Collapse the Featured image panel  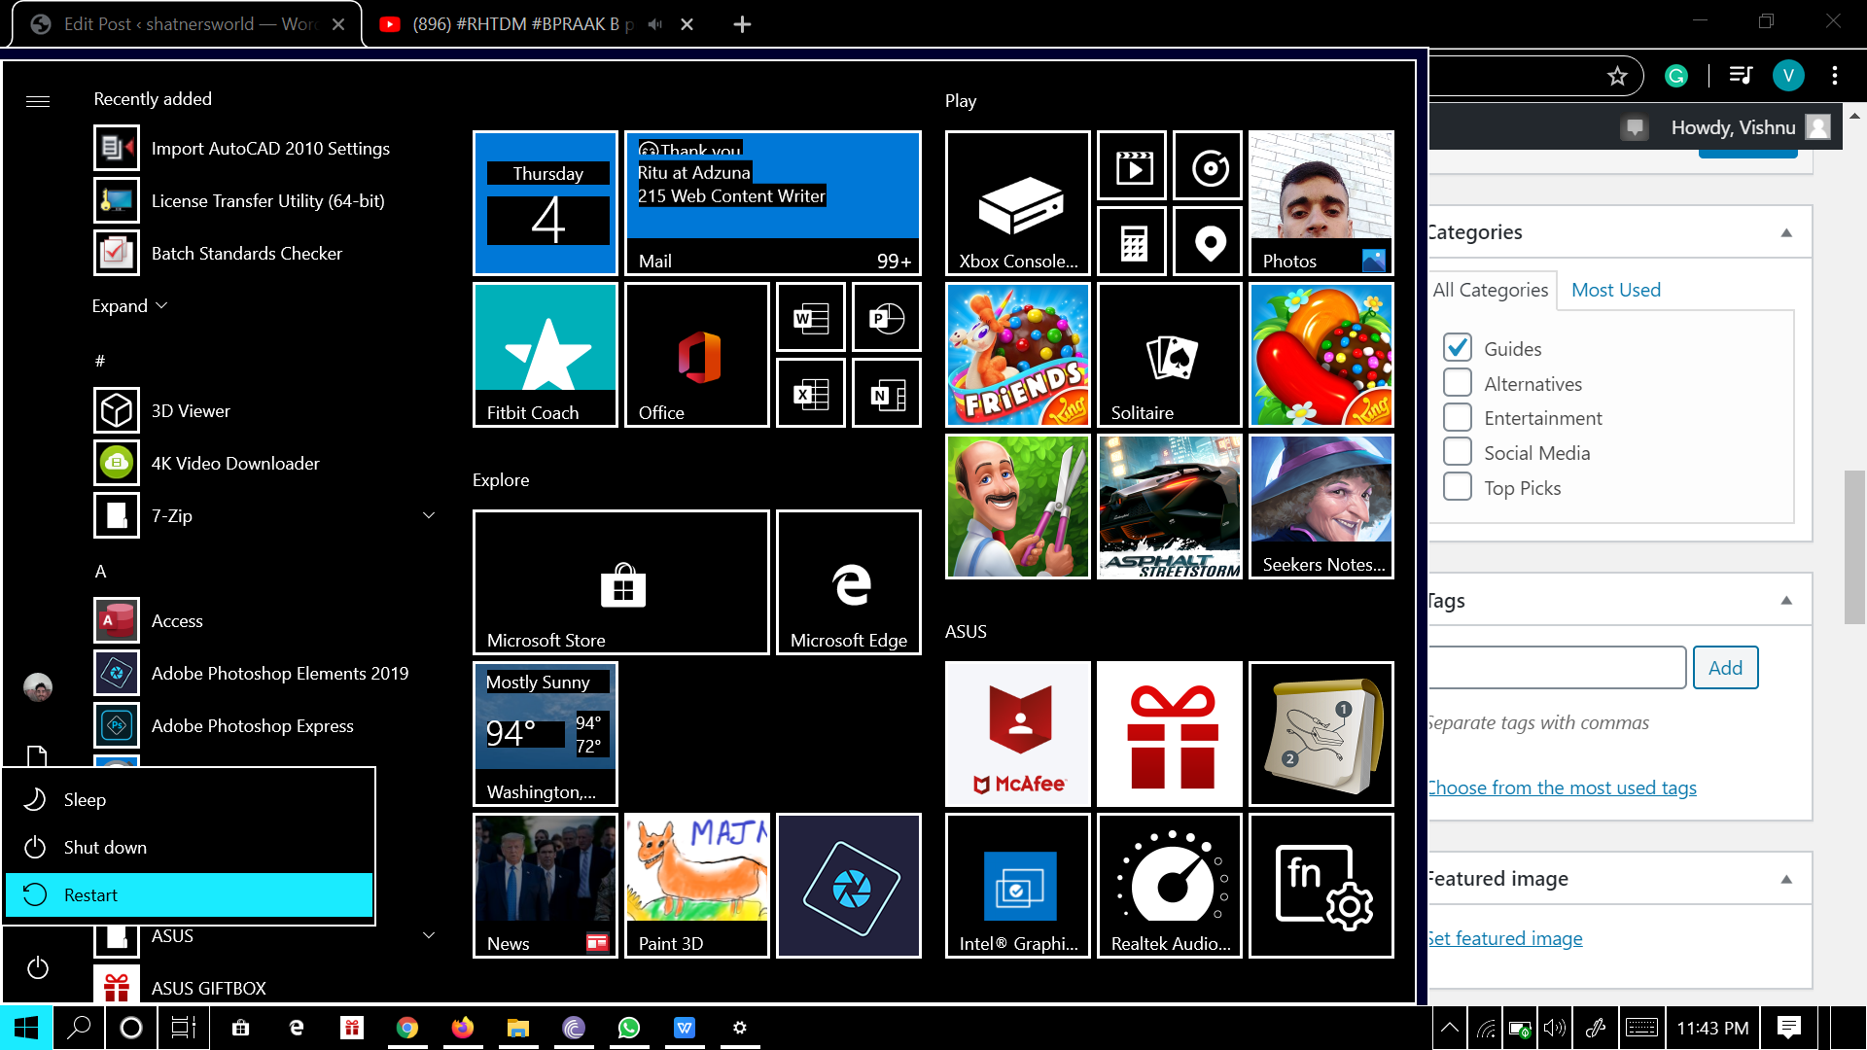(1785, 879)
